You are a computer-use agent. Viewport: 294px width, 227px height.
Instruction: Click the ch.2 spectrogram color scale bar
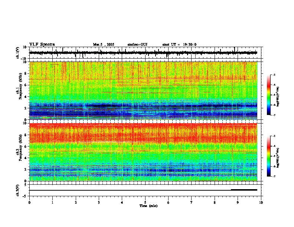point(269,156)
